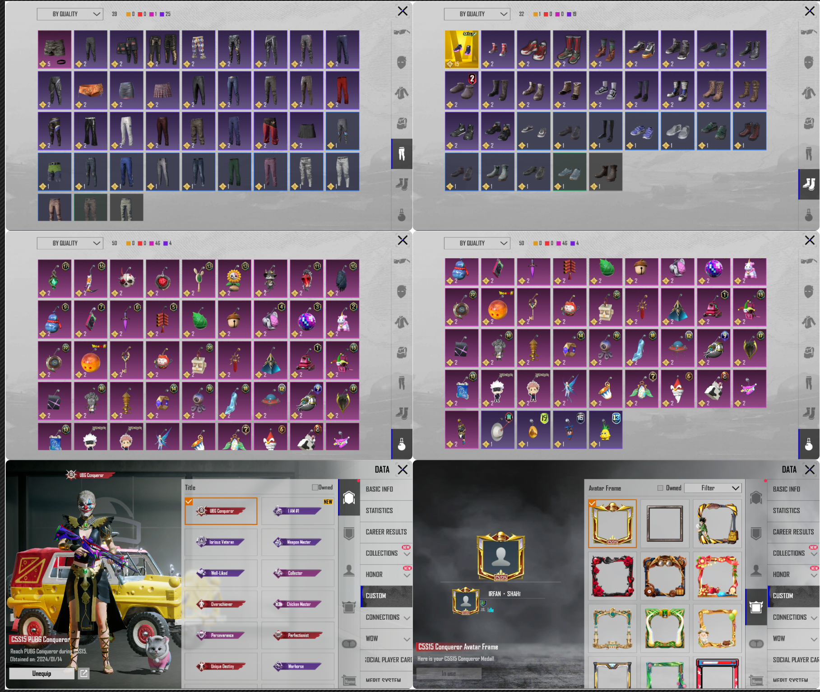Expand CONNECTIONS in the Avatar Frame panel menu

coord(794,617)
